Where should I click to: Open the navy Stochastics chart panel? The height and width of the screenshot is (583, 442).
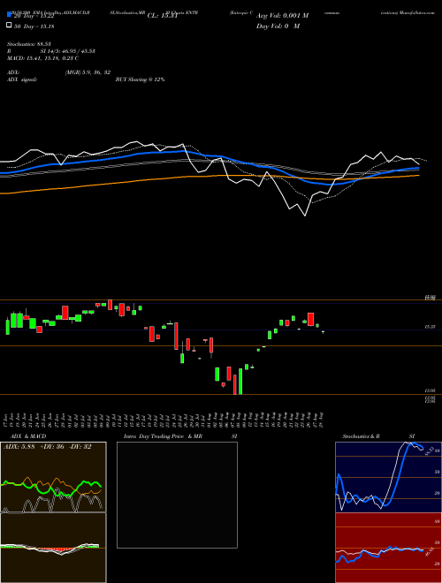tap(388, 477)
